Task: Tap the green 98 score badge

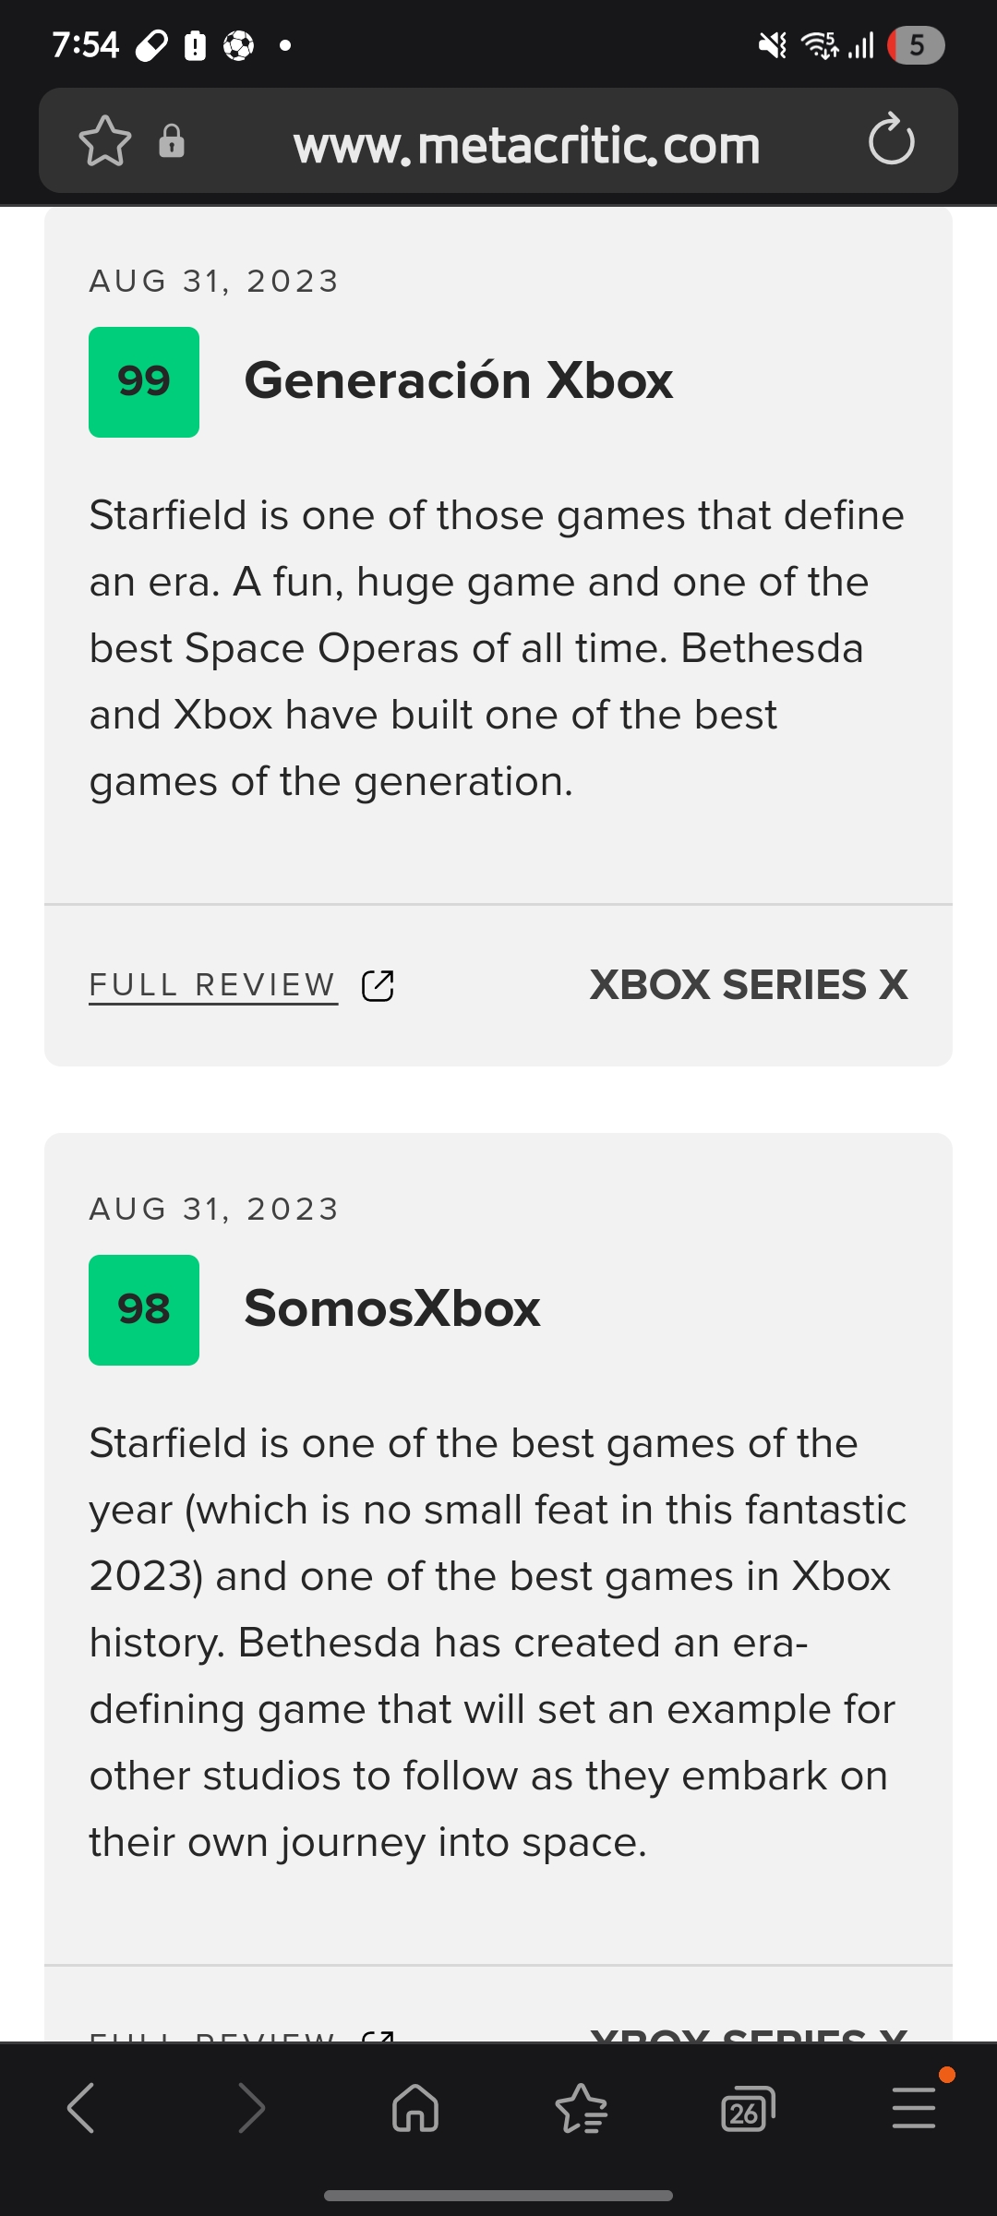Action: click(x=144, y=1310)
